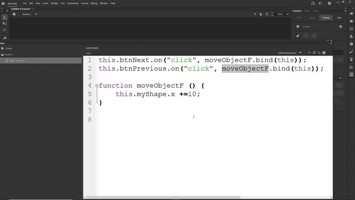The image size is (355, 200).
Task: Click the Insert target path code icon
Action: coord(310,53)
